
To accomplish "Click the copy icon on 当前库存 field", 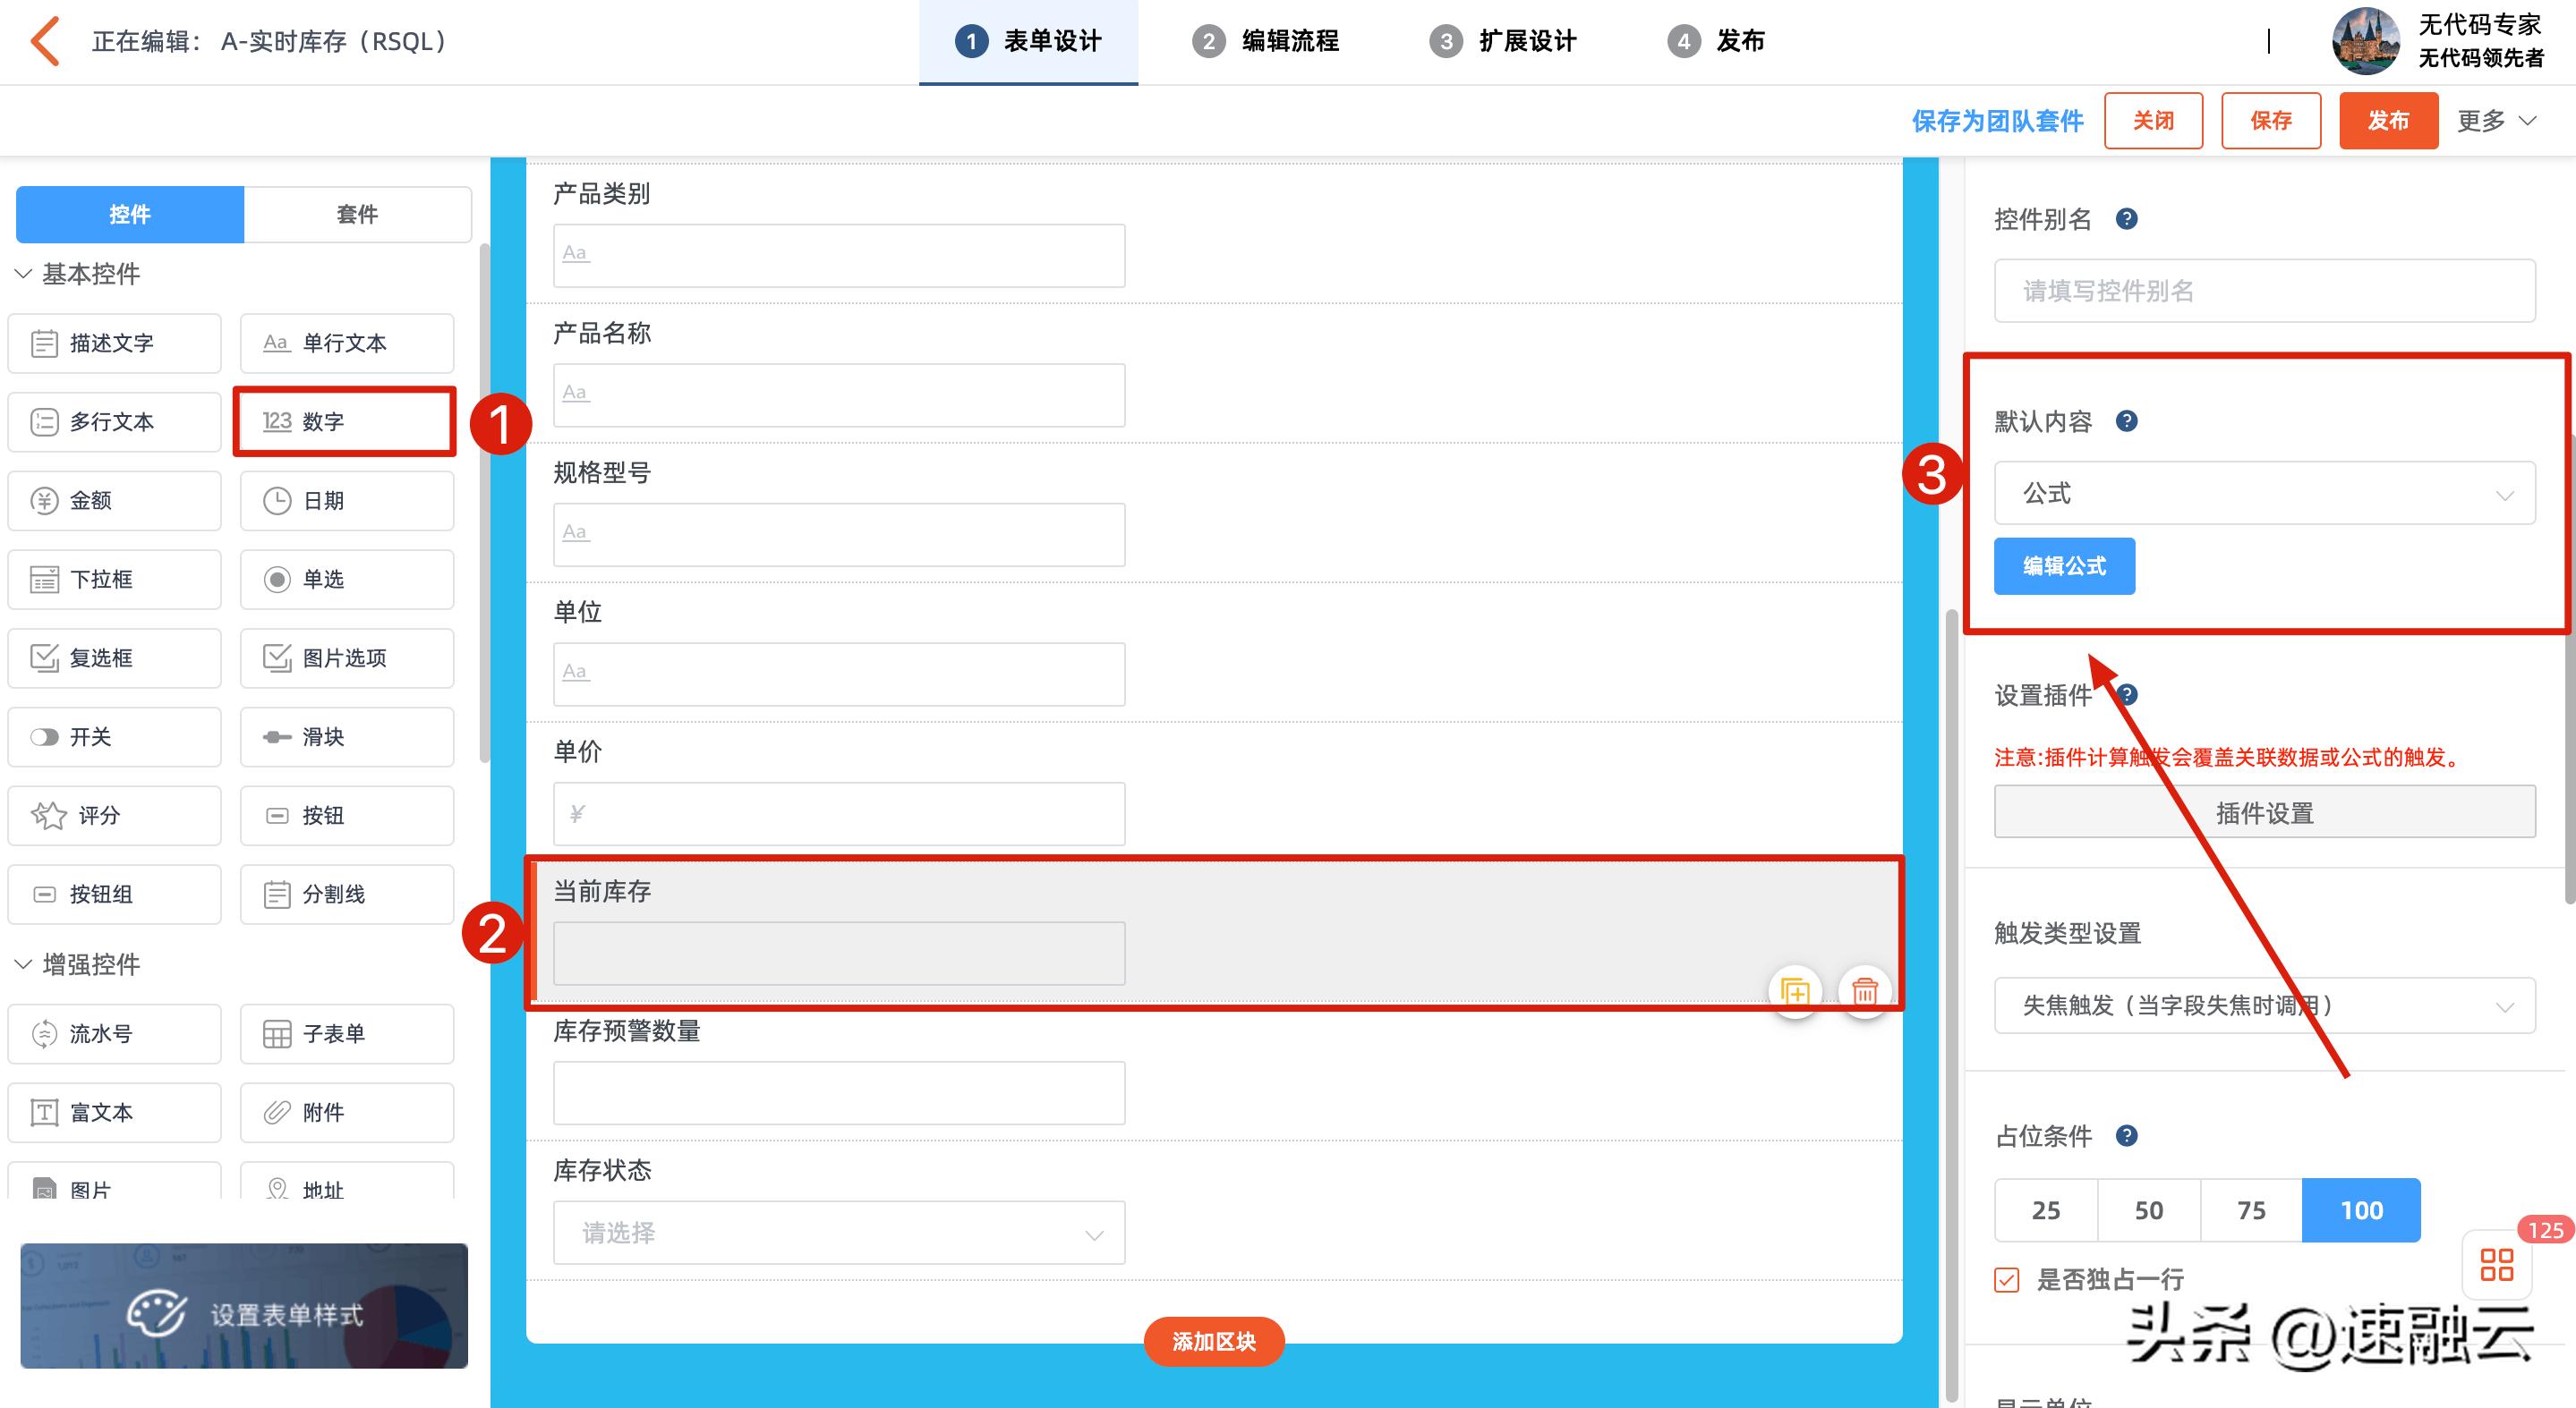I will (1796, 991).
